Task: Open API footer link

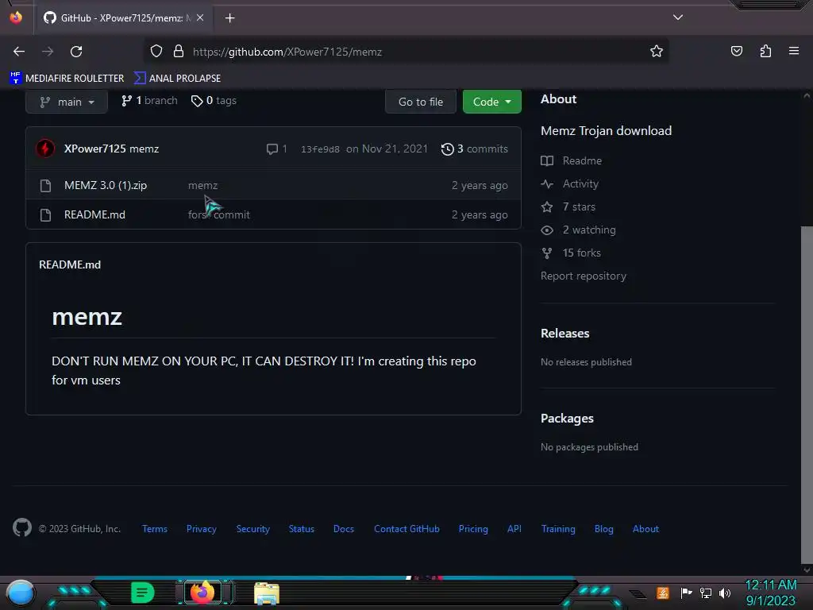Action: pyautogui.click(x=514, y=528)
